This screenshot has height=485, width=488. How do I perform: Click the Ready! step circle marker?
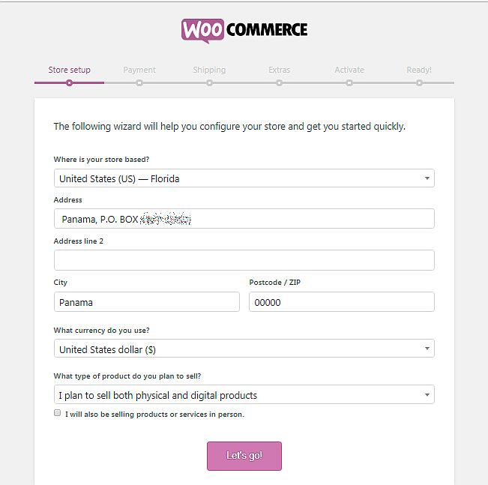(x=419, y=82)
